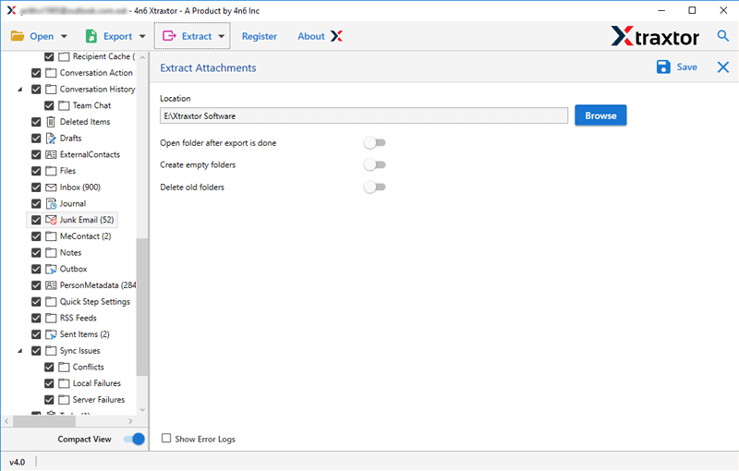Toggle Open folder after export is done
Image resolution: width=739 pixels, height=471 pixels.
[375, 143]
